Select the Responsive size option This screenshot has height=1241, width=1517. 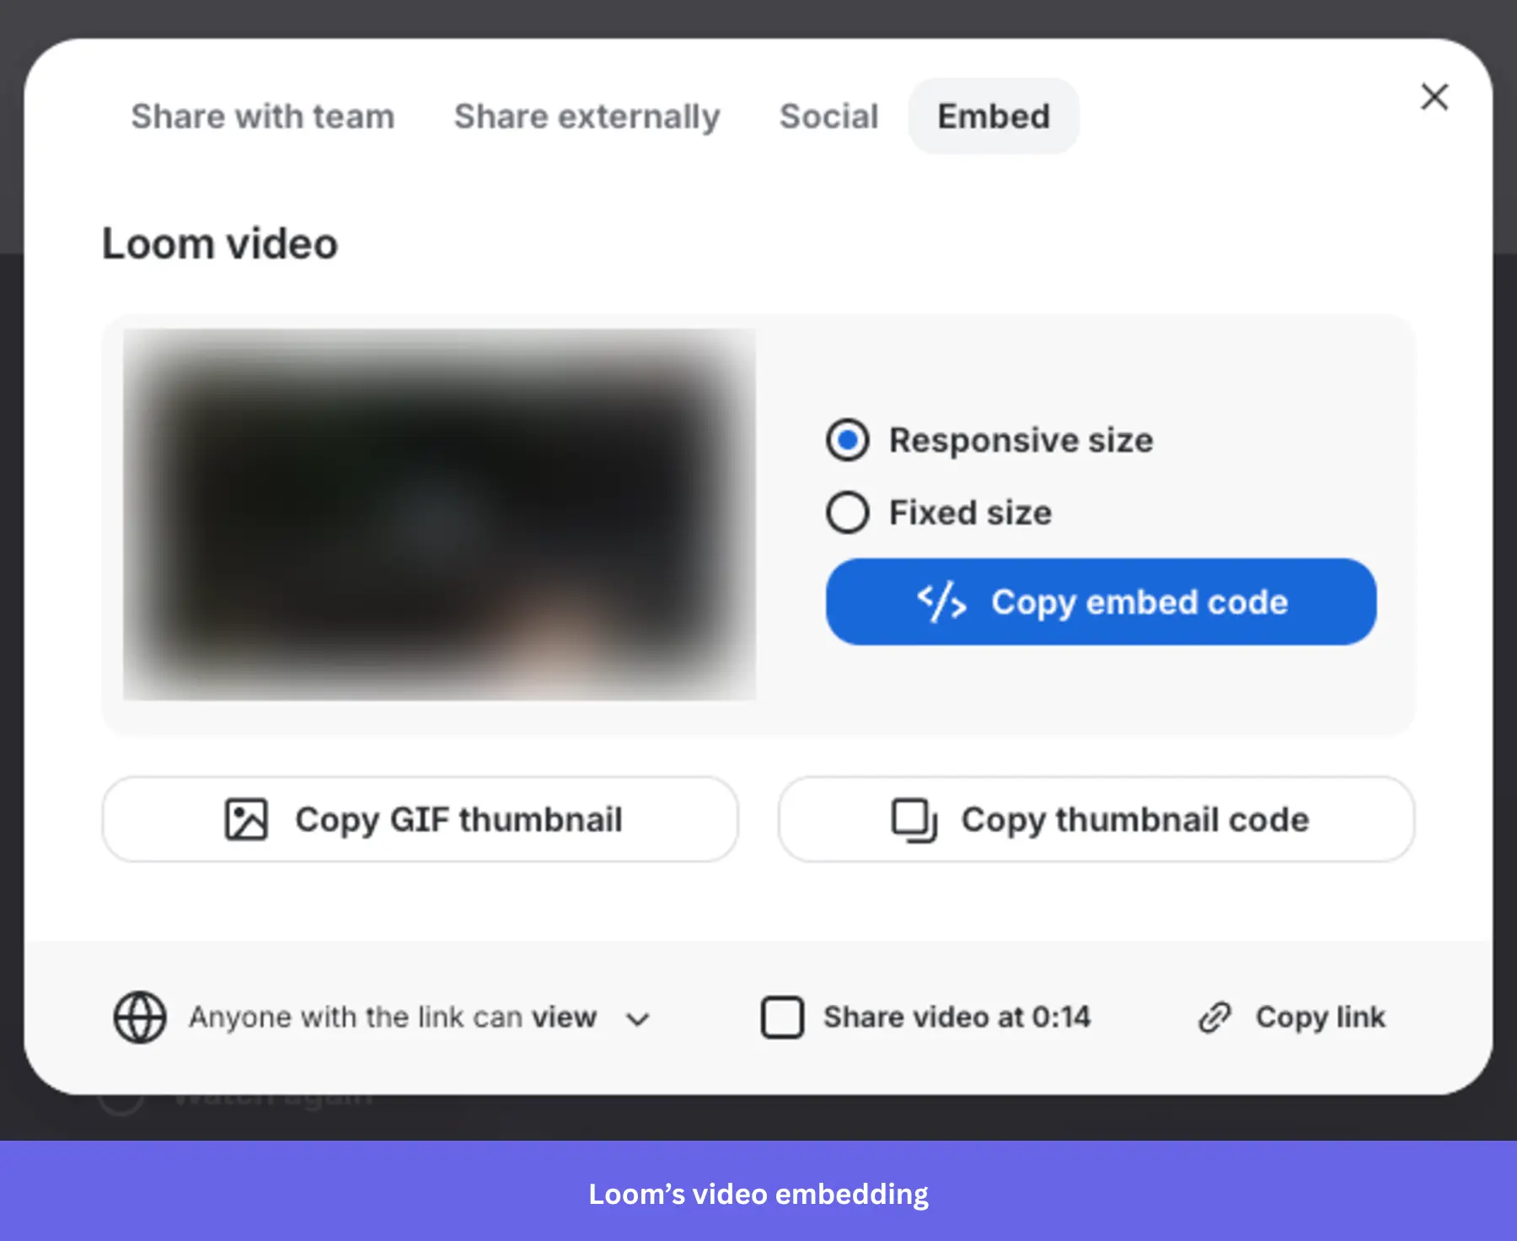point(847,439)
